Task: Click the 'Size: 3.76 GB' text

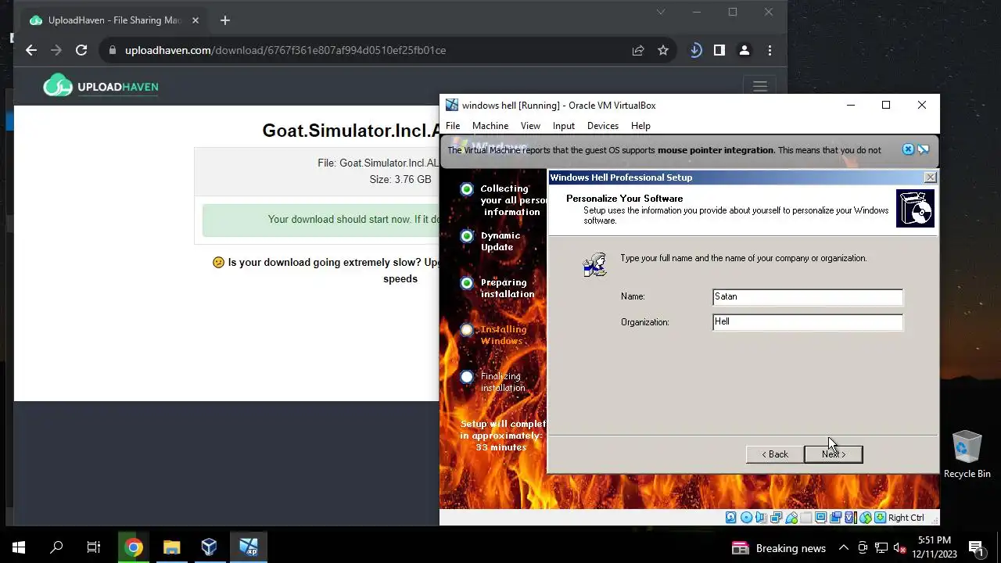Action: point(400,179)
